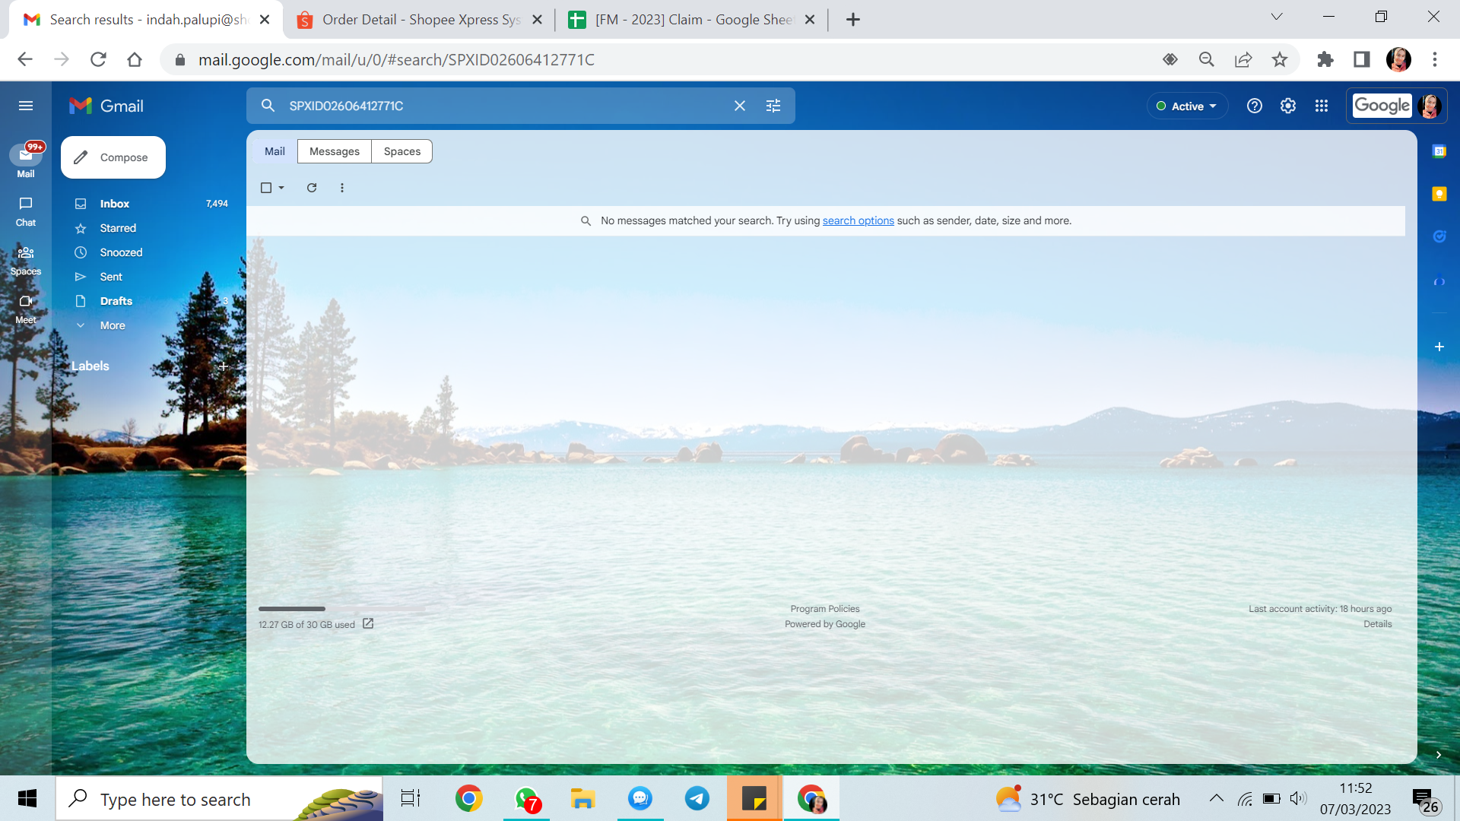
Task: Click the search options link
Action: click(858, 220)
